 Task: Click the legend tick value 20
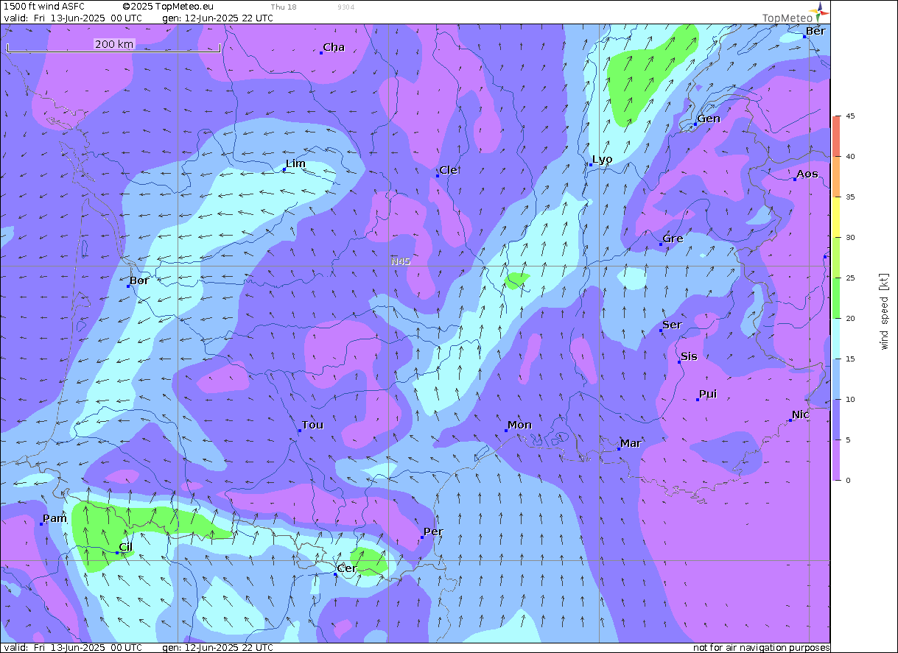850,319
